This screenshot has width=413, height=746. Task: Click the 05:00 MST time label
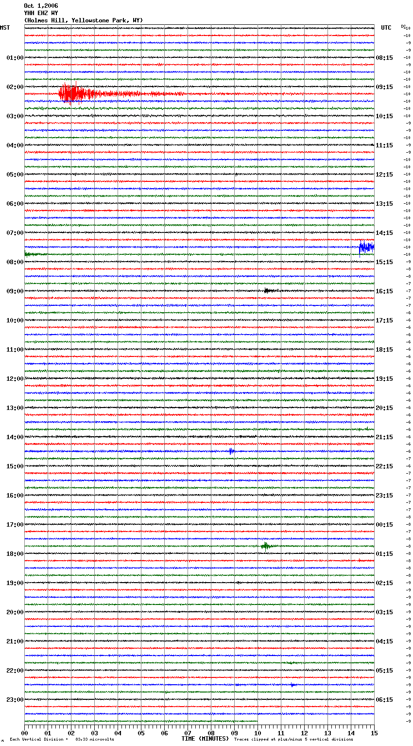coord(15,175)
